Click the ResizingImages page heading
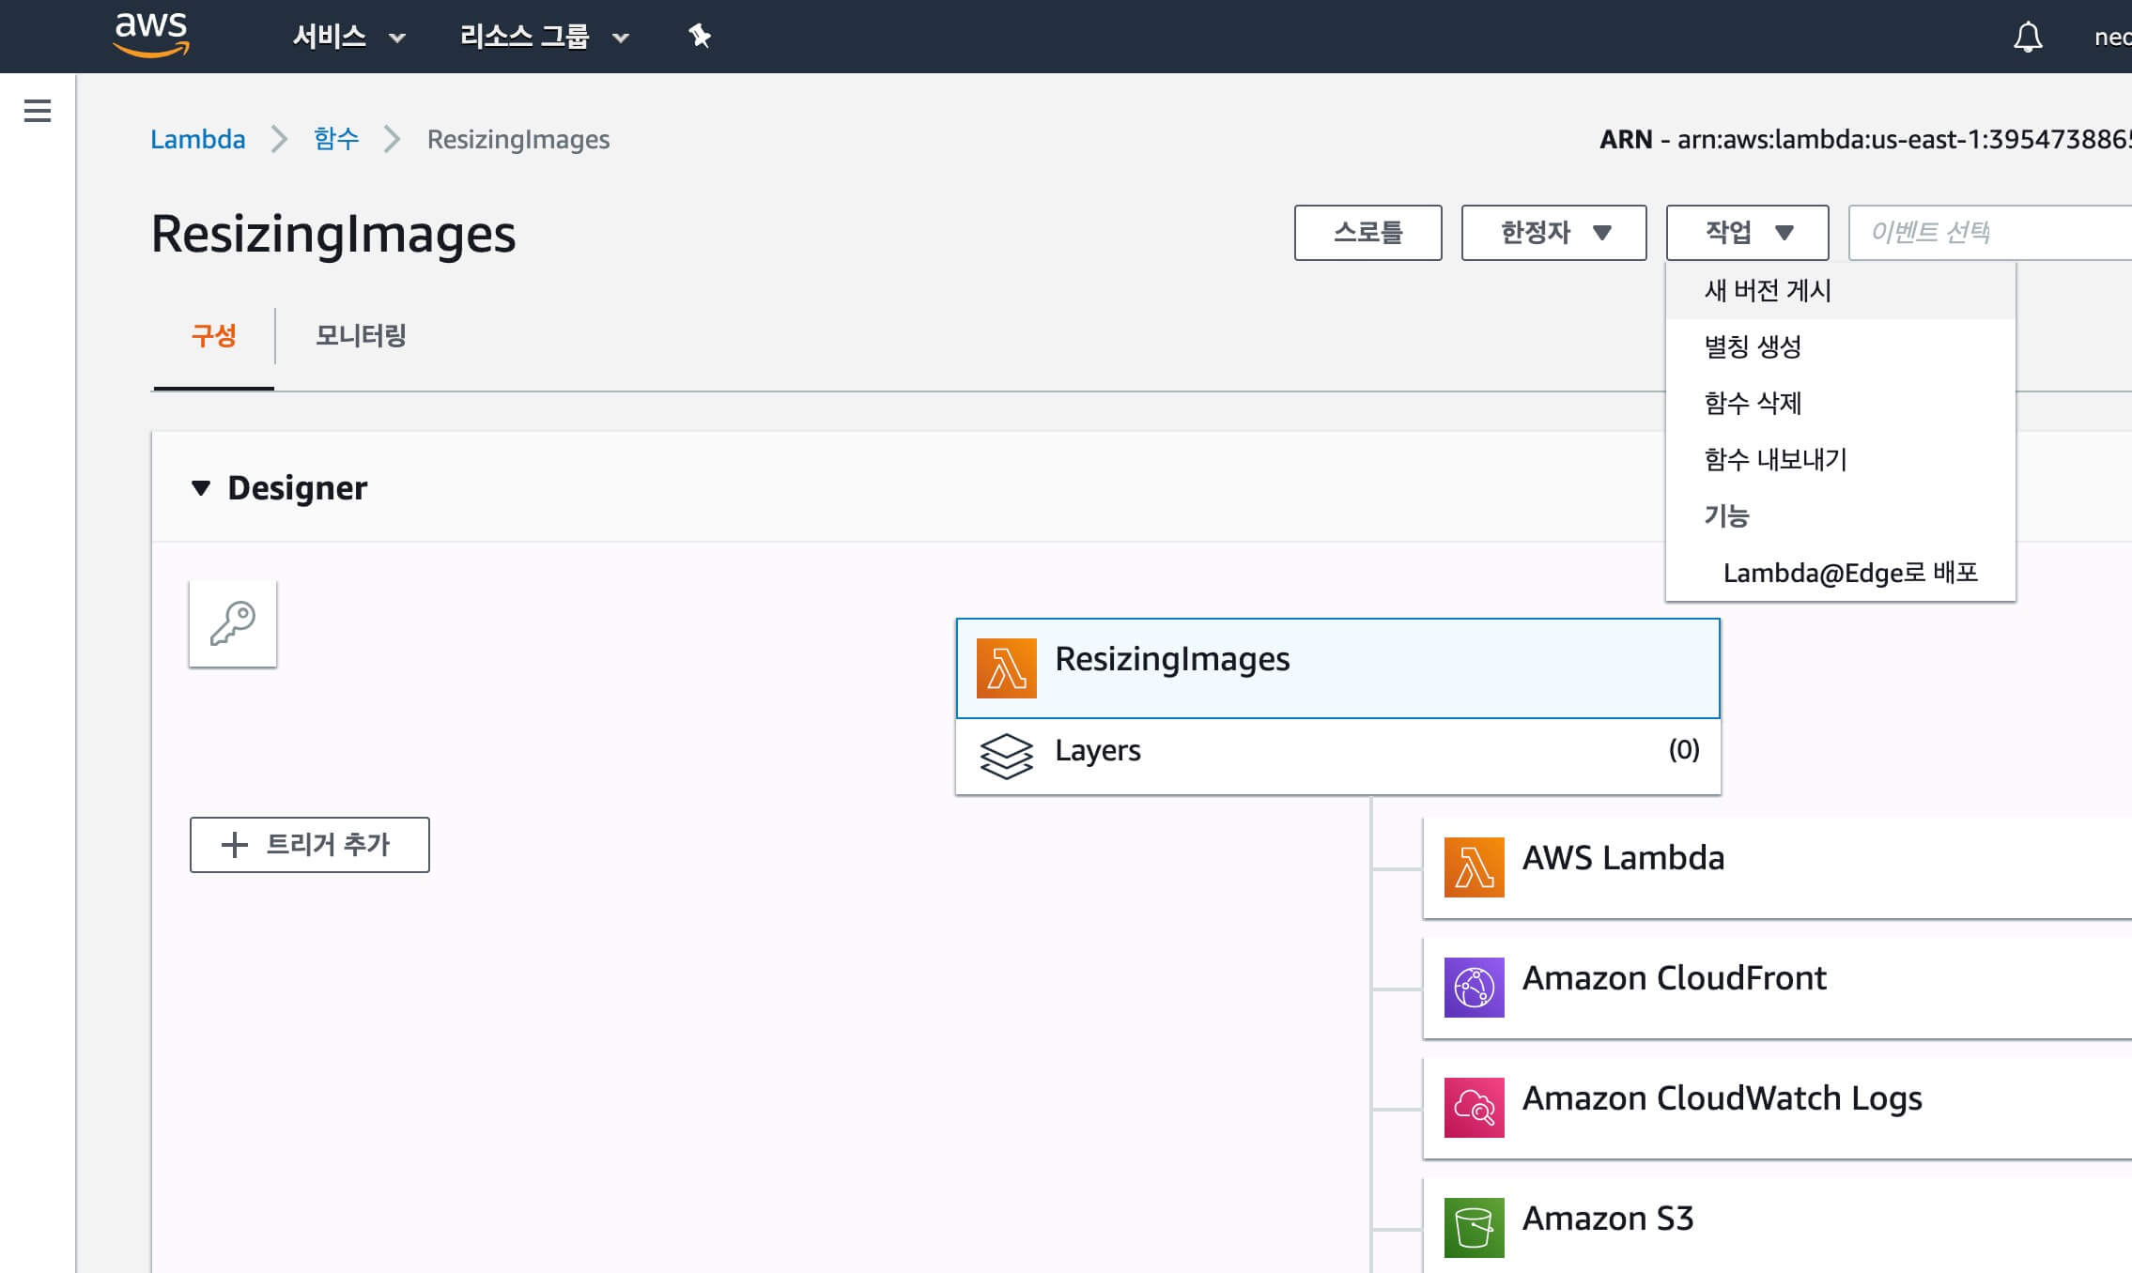 coord(333,234)
